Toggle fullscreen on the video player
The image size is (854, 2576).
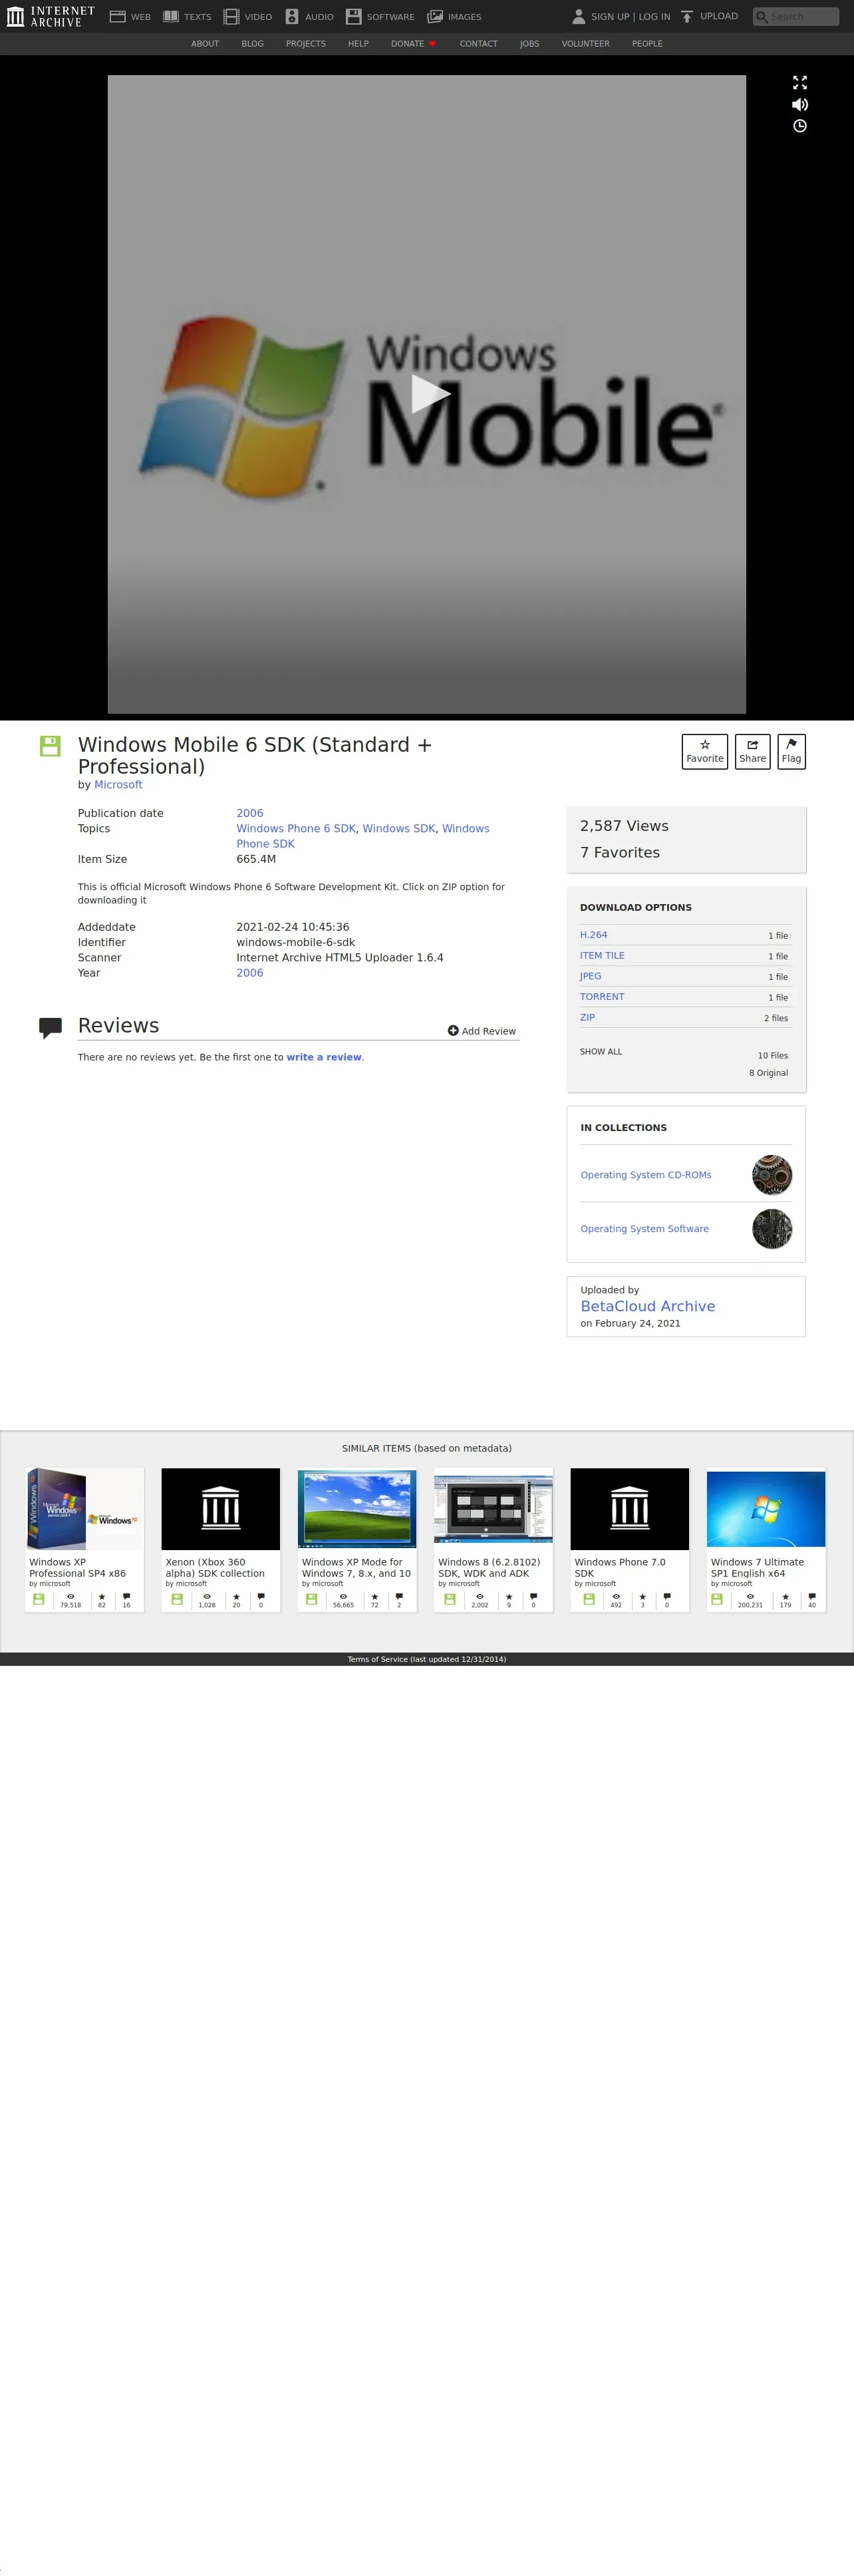[800, 82]
